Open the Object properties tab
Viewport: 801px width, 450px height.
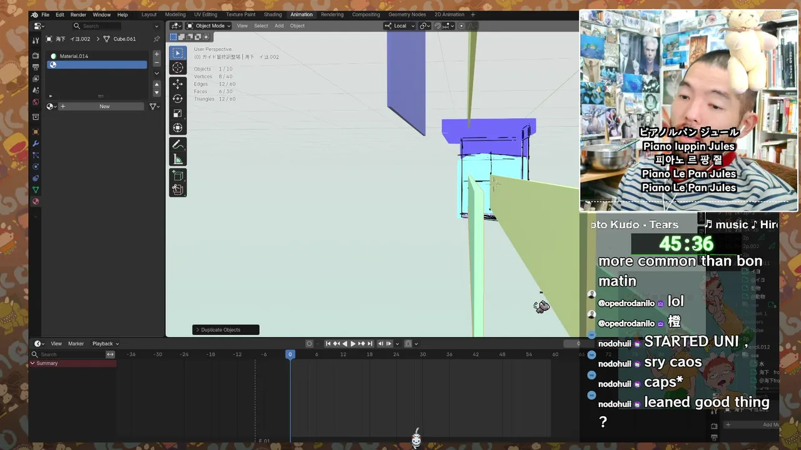point(36,132)
